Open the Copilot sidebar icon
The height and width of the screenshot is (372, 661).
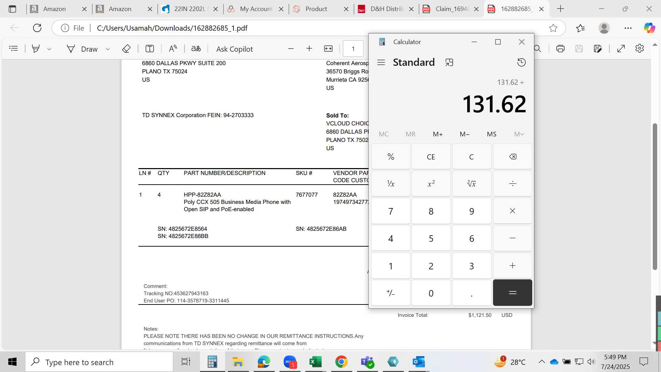[650, 28]
